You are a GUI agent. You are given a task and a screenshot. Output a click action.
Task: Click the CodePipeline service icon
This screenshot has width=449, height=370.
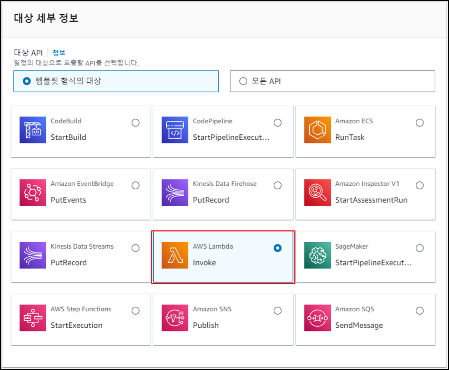point(175,130)
